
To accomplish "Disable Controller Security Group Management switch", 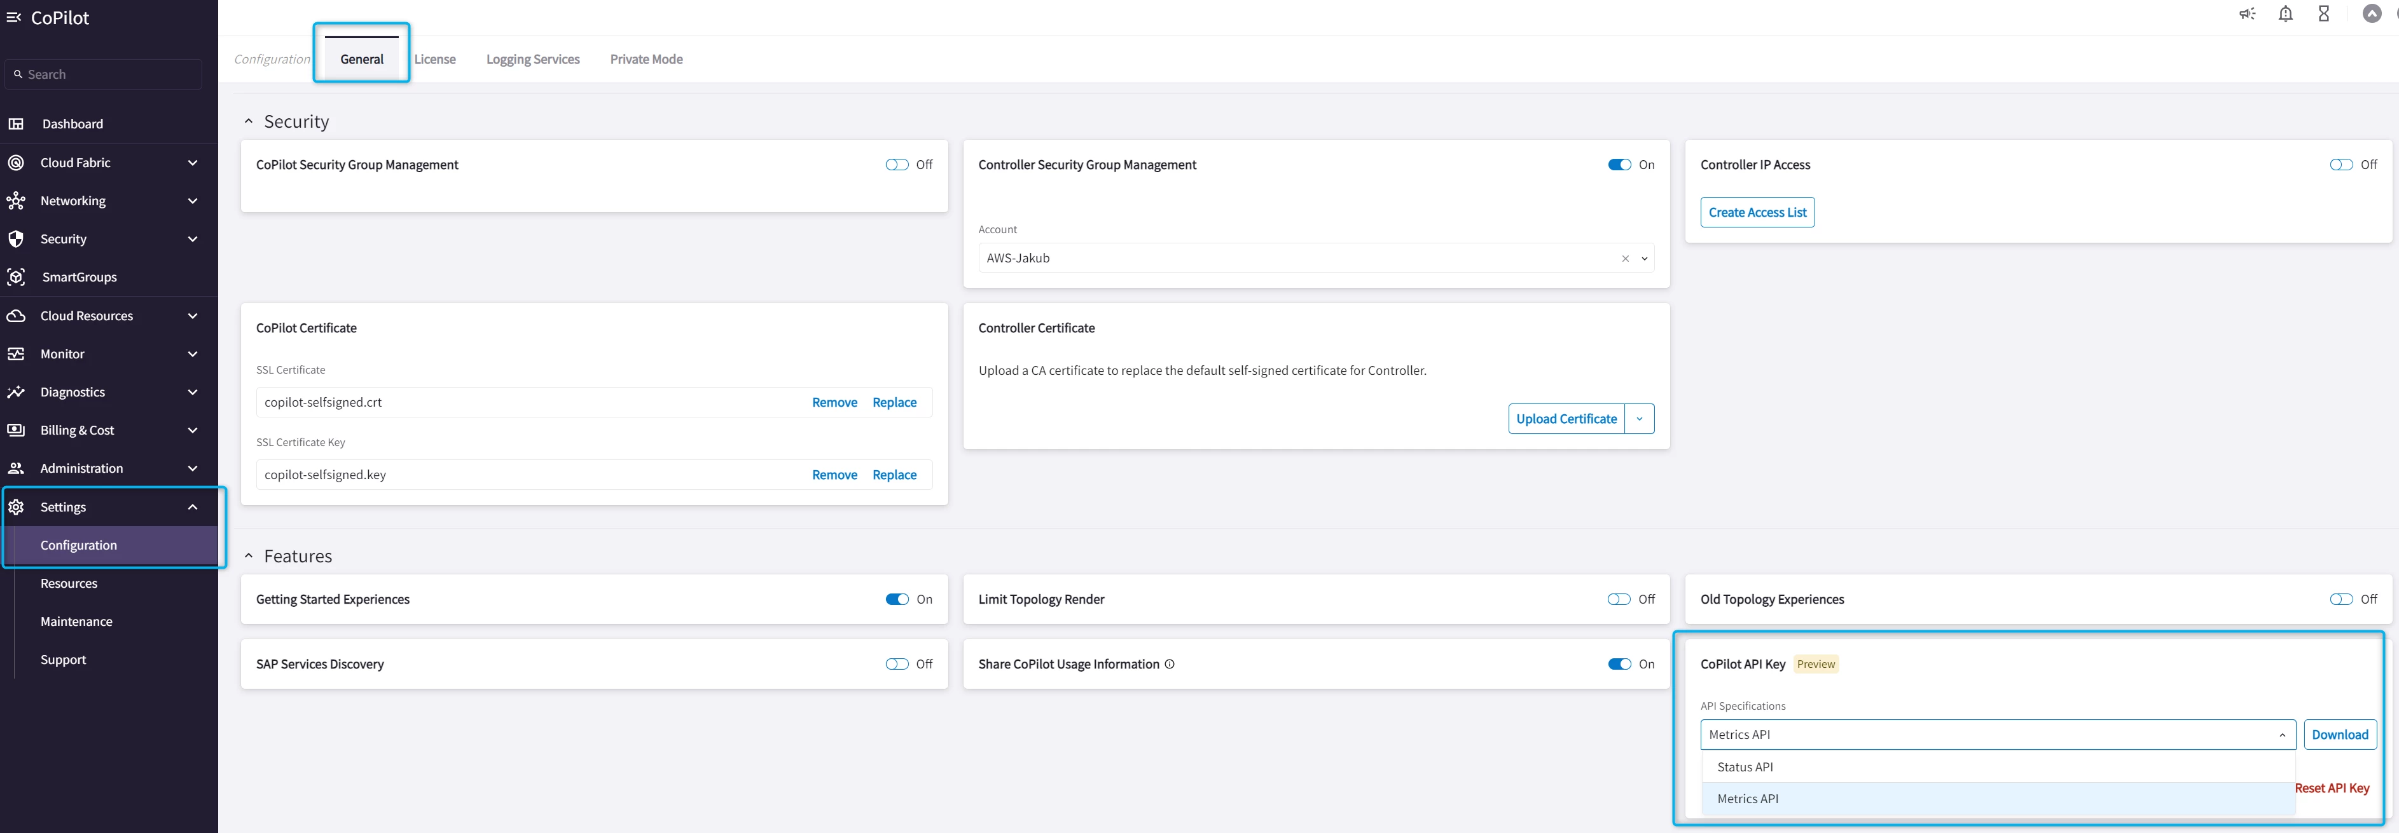I will point(1619,165).
